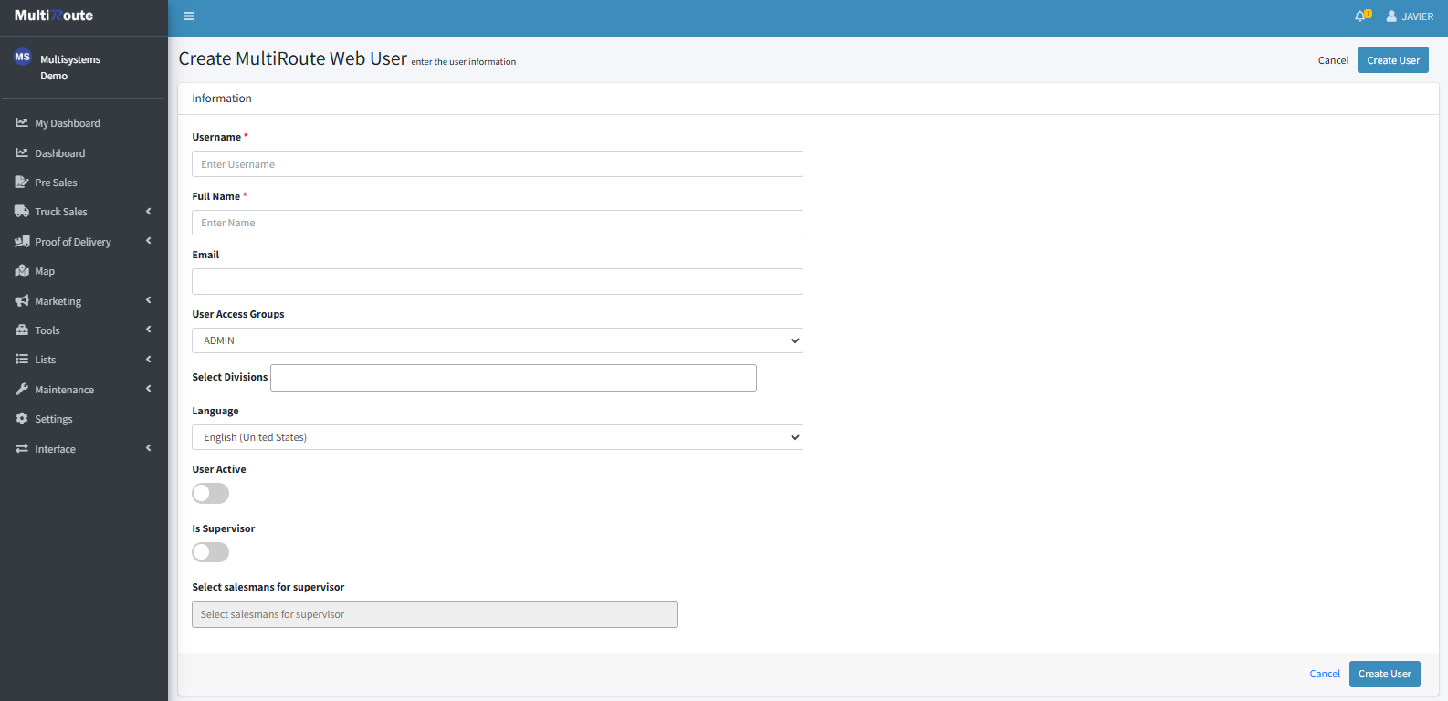Click the Map icon in sidebar

(22, 271)
